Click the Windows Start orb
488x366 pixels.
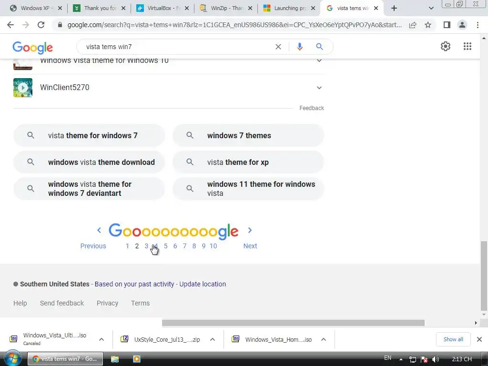point(13,358)
